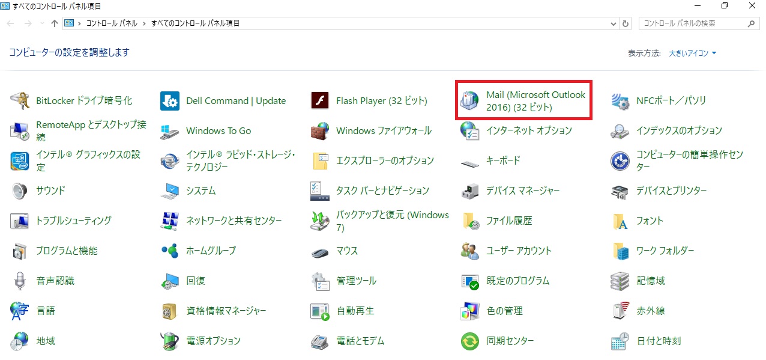Open 大きいアイコン view dropdown
This screenshot has width=766, height=360.
tap(693, 53)
